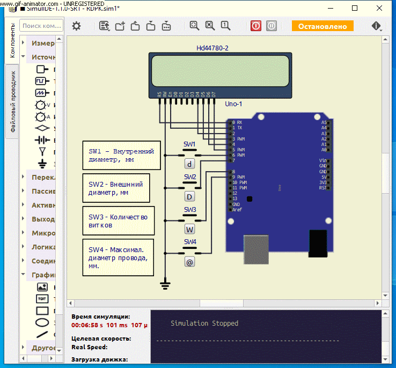Select the SW3 Количество витков note

[x=119, y=220]
